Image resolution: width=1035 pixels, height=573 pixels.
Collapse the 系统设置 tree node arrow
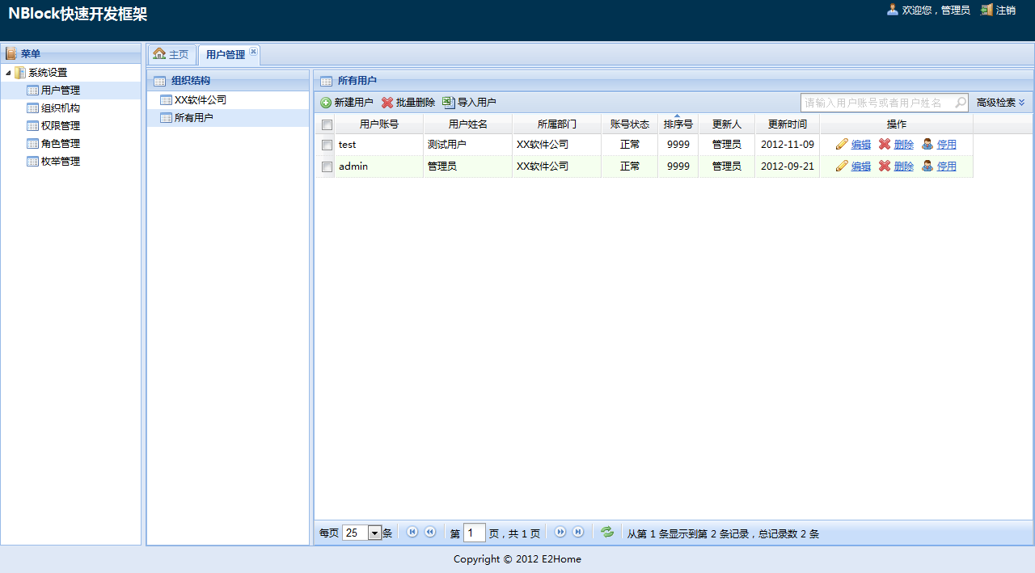8,73
